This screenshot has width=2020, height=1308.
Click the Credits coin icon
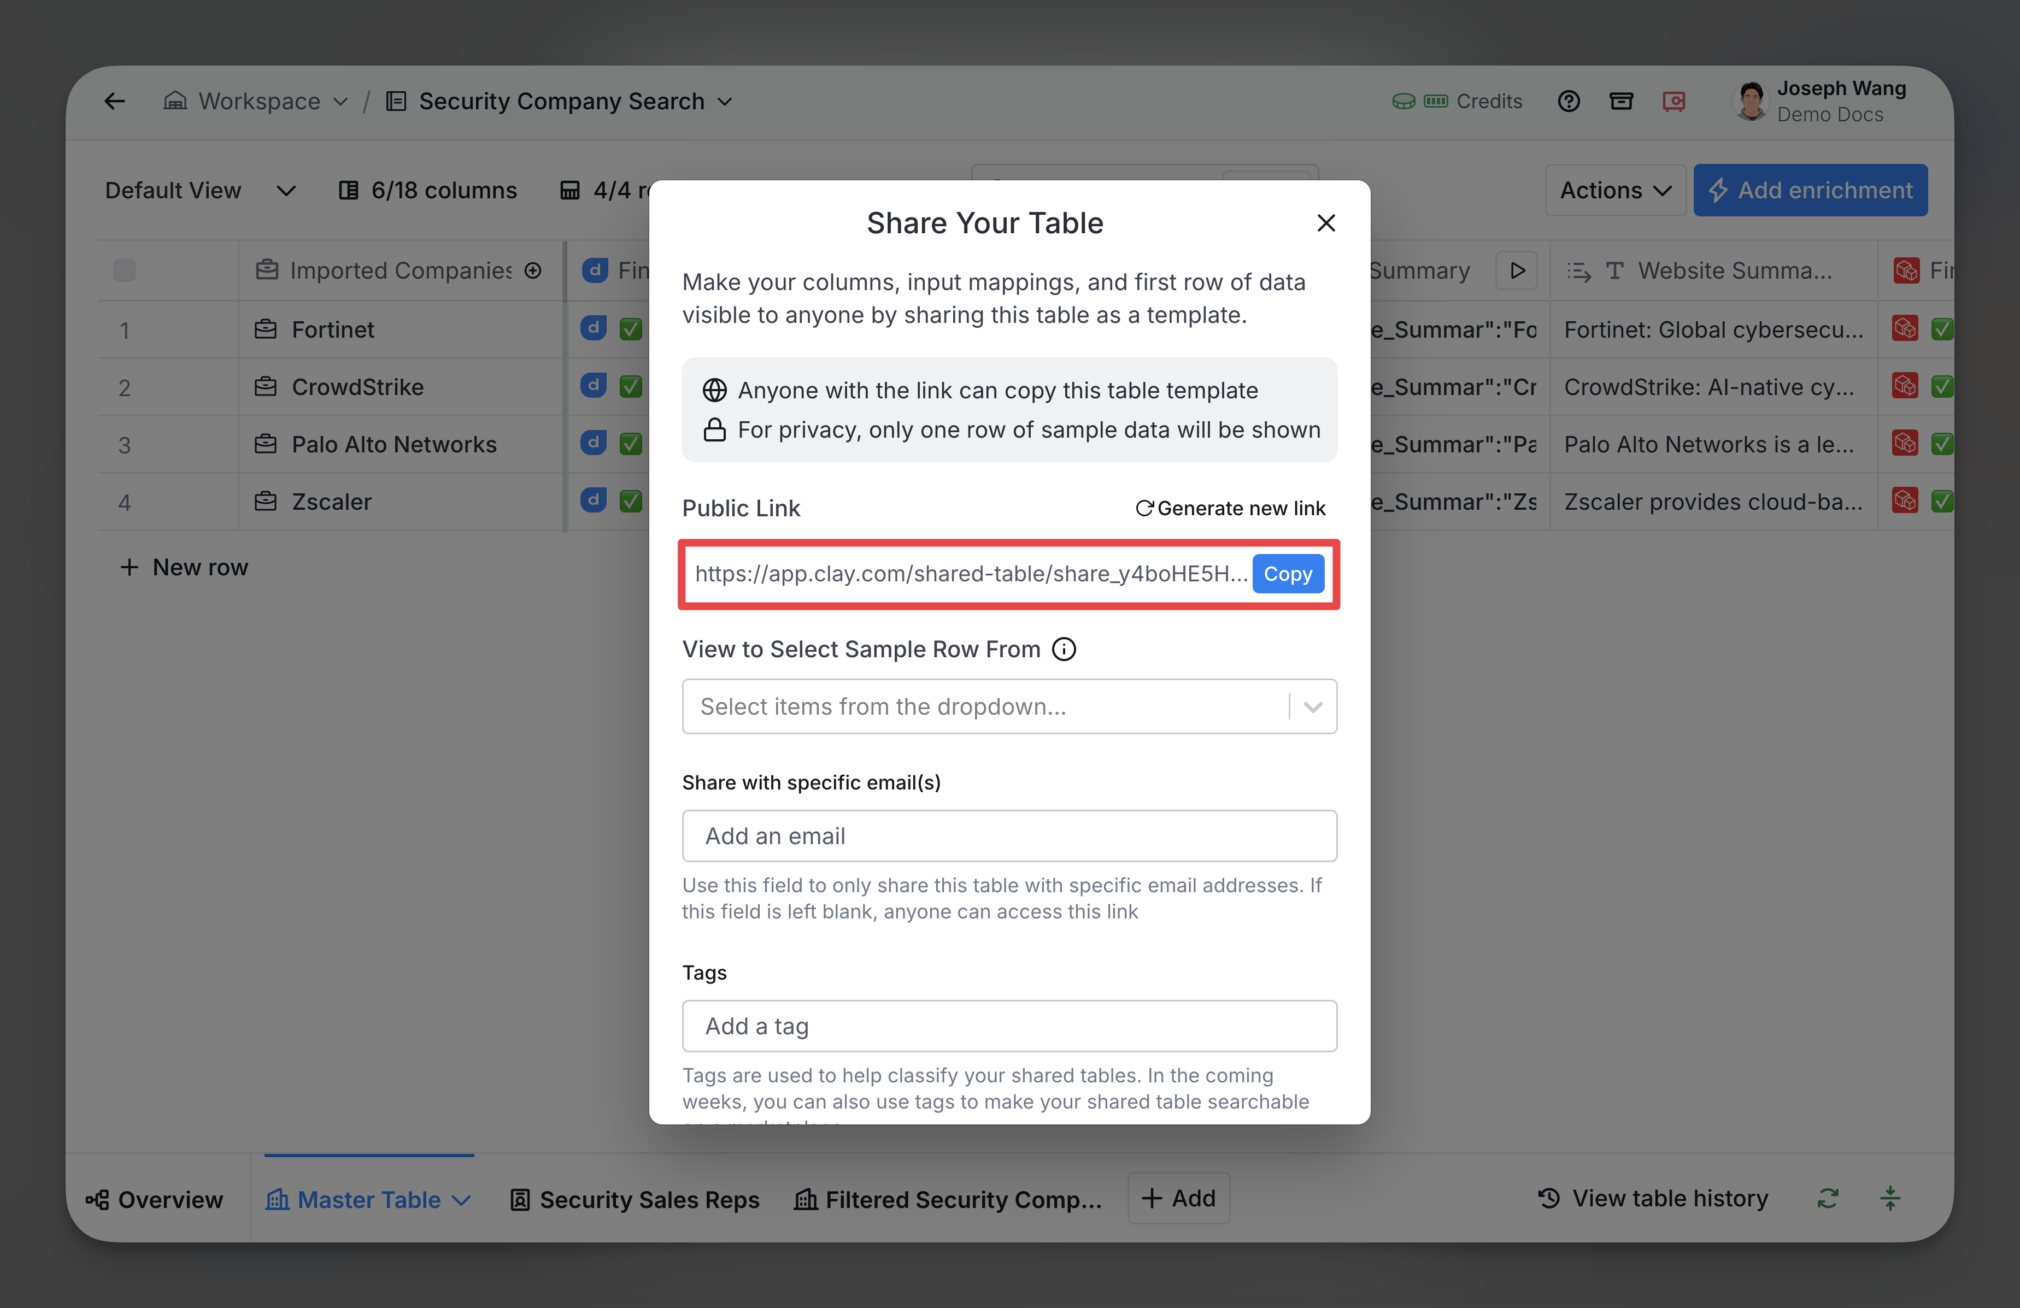[x=1404, y=102]
